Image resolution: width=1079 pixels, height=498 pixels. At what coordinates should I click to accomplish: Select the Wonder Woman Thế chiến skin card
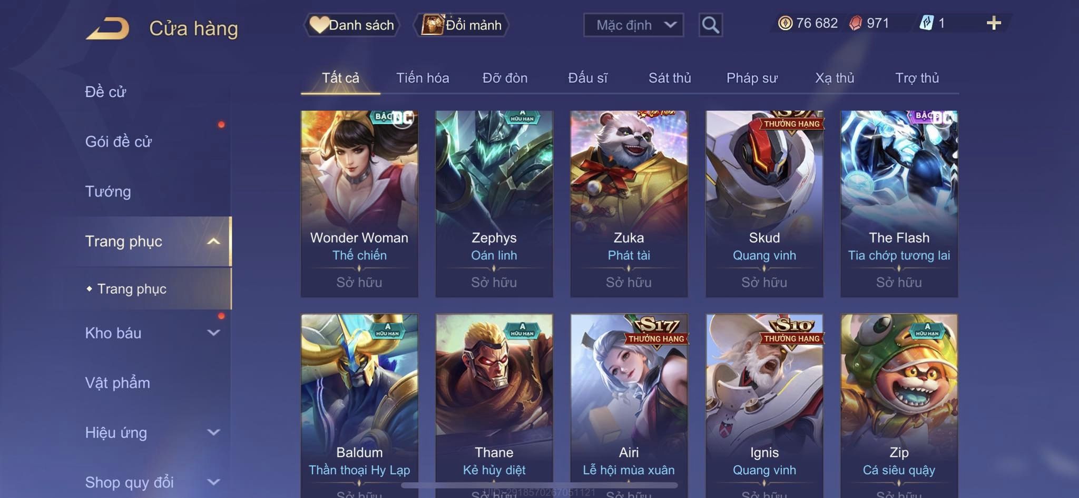(x=359, y=204)
